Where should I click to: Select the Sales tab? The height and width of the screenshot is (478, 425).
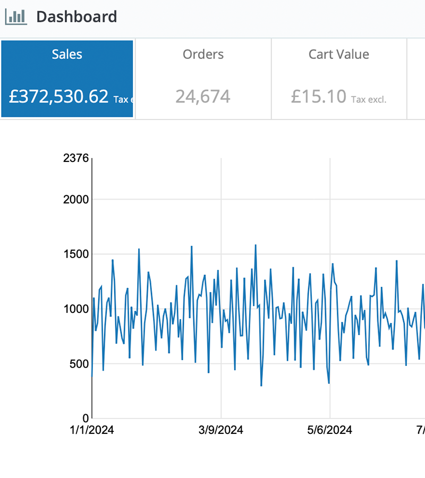67,55
